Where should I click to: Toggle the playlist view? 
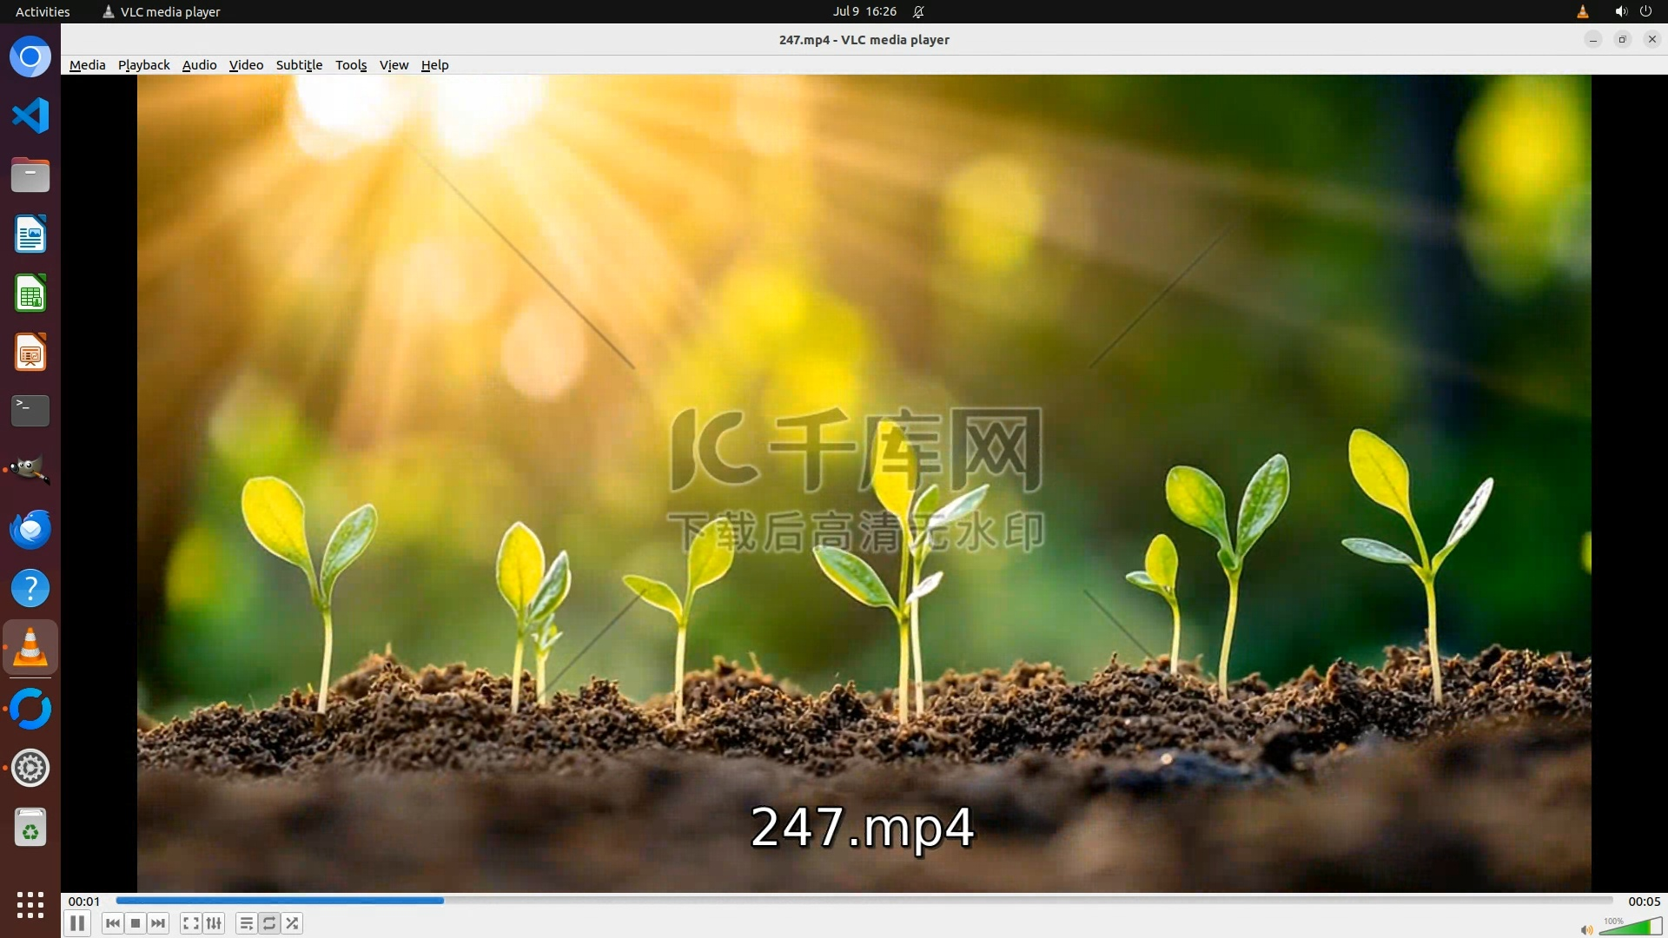(247, 923)
